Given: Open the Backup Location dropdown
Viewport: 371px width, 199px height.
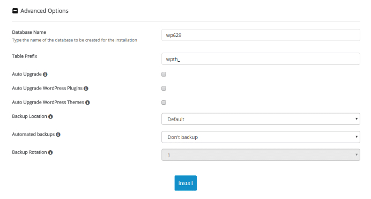Looking at the screenshot, I should [x=261, y=119].
